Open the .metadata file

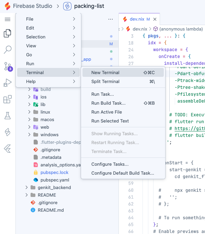click(x=51, y=157)
